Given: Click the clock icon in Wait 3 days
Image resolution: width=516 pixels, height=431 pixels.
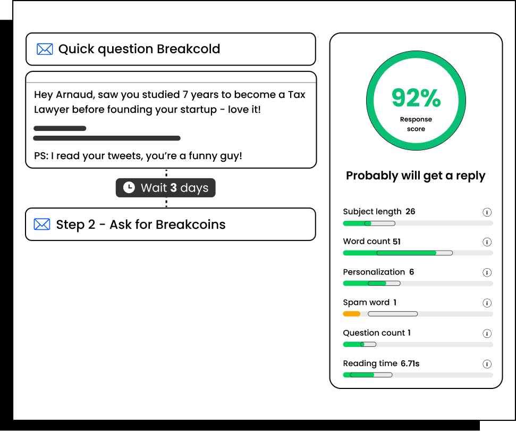Looking at the screenshot, I should pyautogui.click(x=129, y=187).
